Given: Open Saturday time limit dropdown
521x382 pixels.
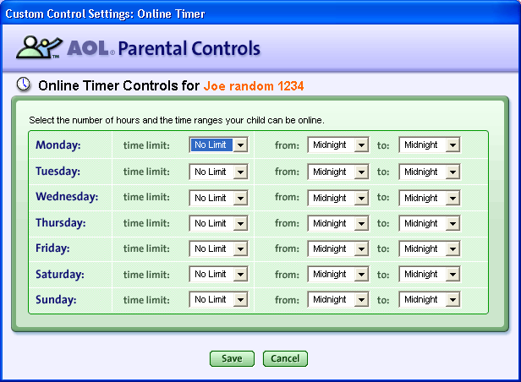Looking at the screenshot, I should [x=218, y=274].
